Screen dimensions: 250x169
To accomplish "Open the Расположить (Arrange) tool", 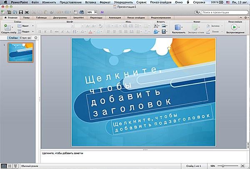I will point(178,28).
